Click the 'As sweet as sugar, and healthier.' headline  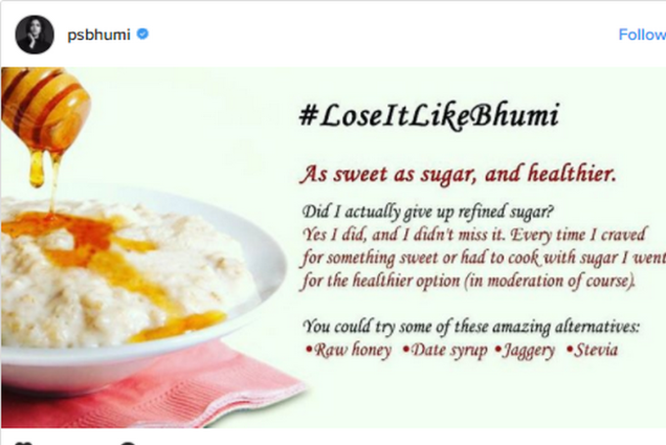coord(458,173)
